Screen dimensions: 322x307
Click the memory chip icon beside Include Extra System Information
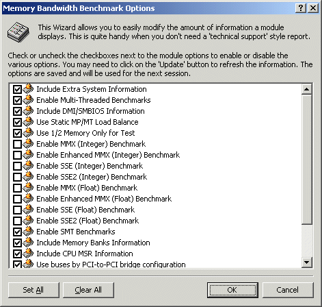click(x=28, y=89)
